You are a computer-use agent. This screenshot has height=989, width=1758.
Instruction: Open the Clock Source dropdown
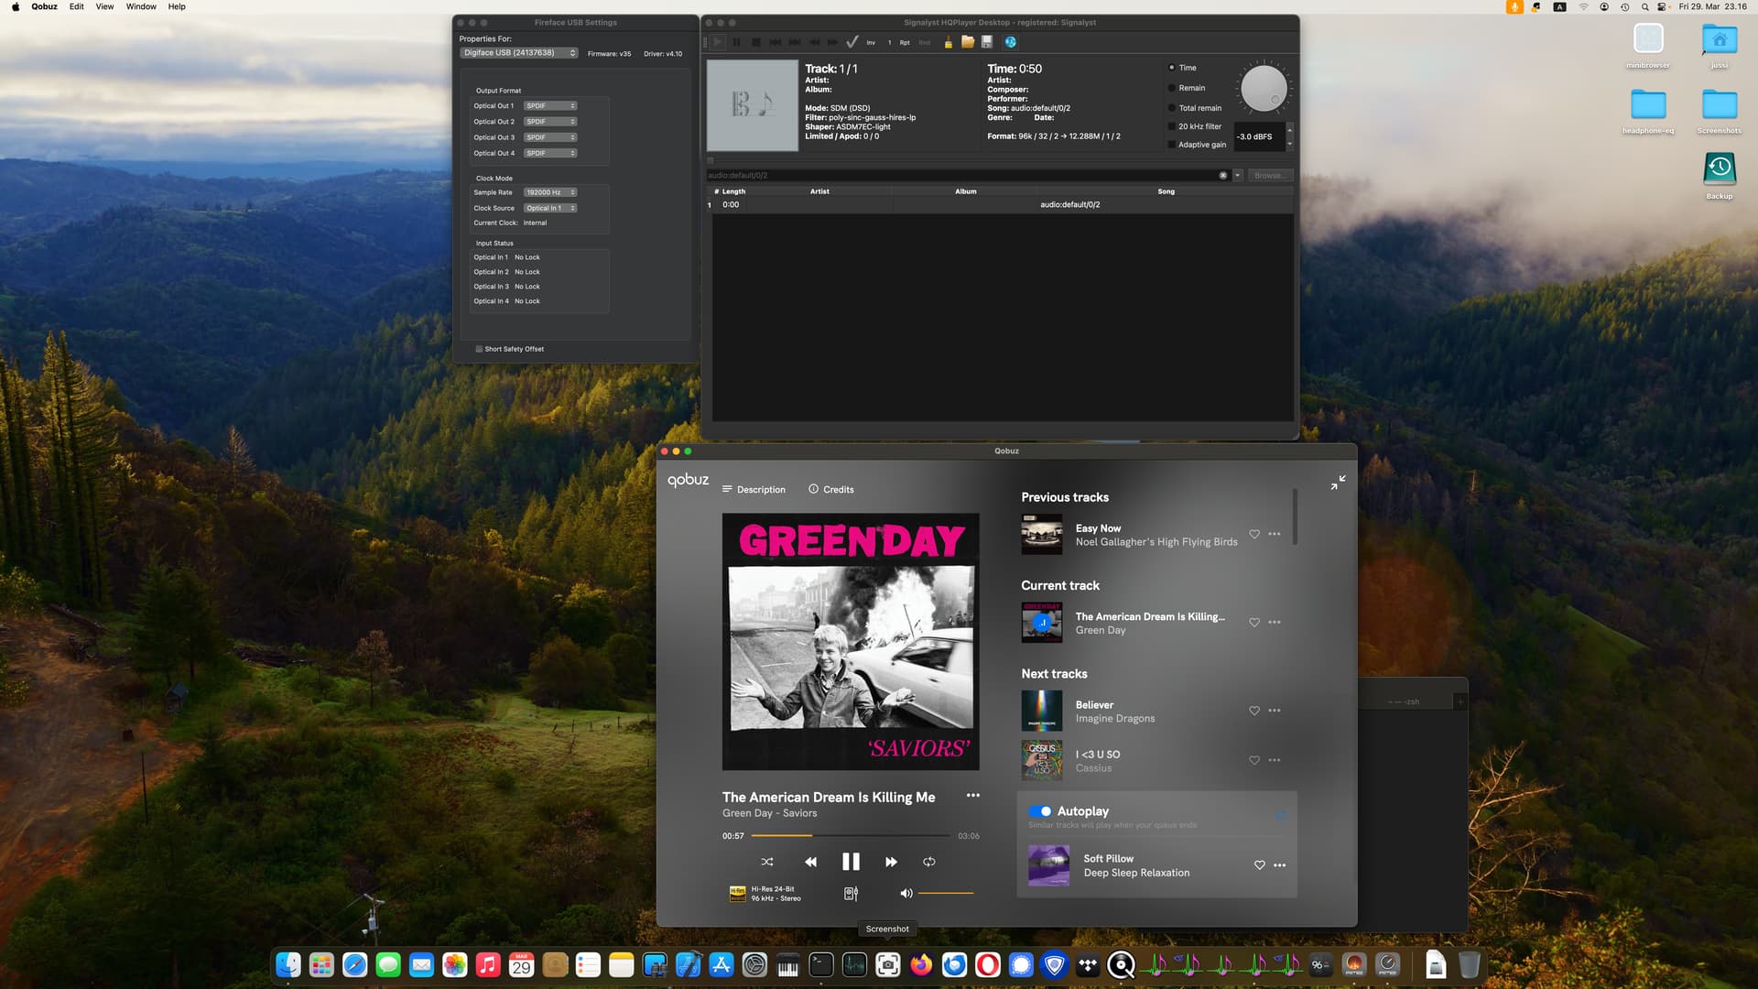click(x=550, y=208)
